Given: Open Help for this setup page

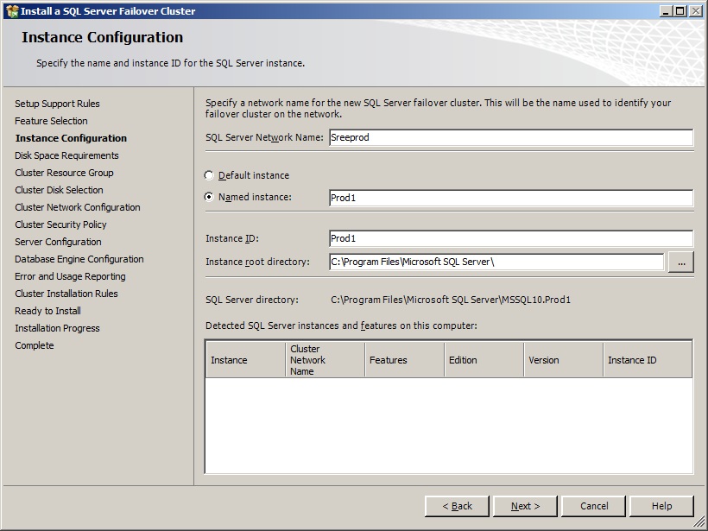Looking at the screenshot, I should coord(661,506).
